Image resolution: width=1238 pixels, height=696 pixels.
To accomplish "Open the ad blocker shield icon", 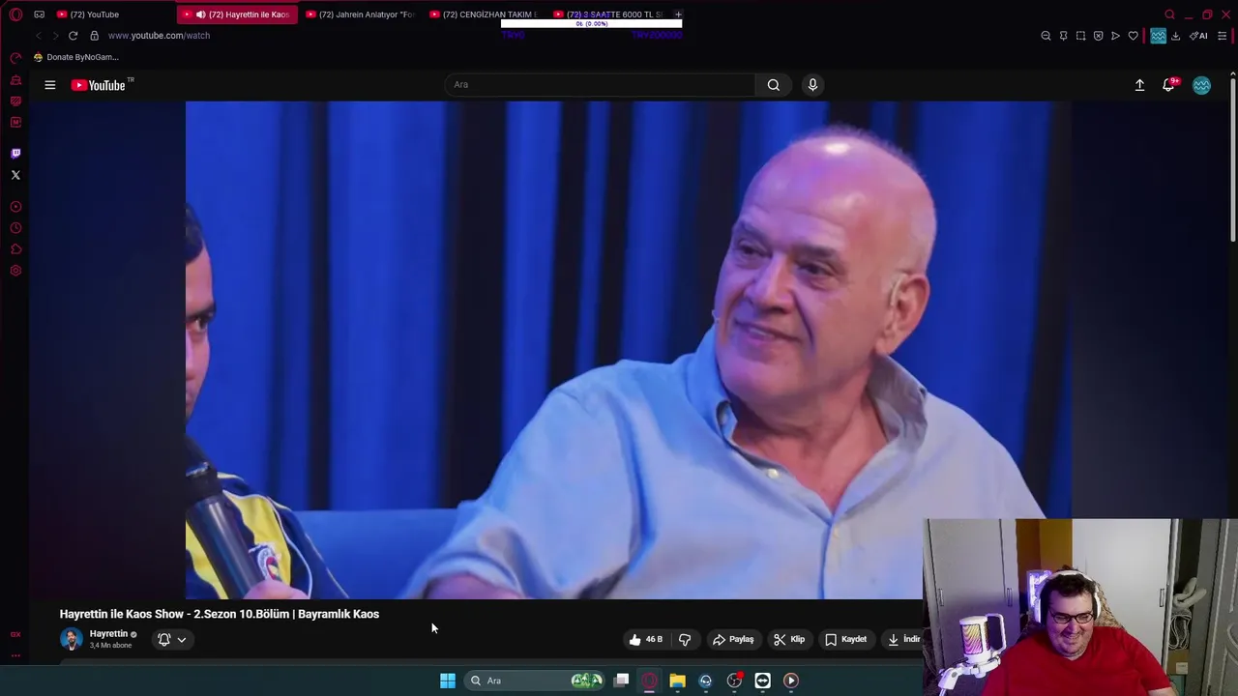I will pos(1098,36).
